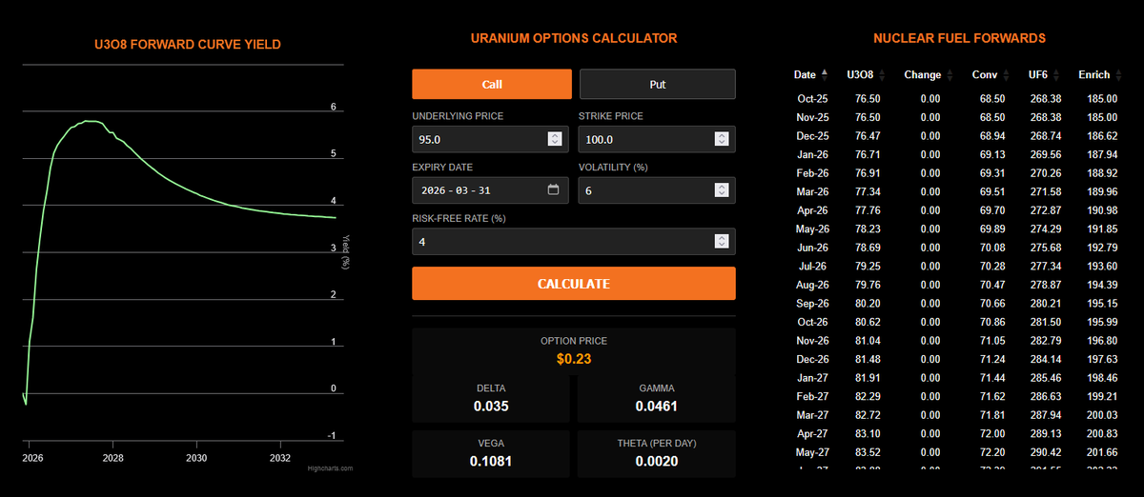Click the 2028 x-axis label on chart

pos(112,458)
